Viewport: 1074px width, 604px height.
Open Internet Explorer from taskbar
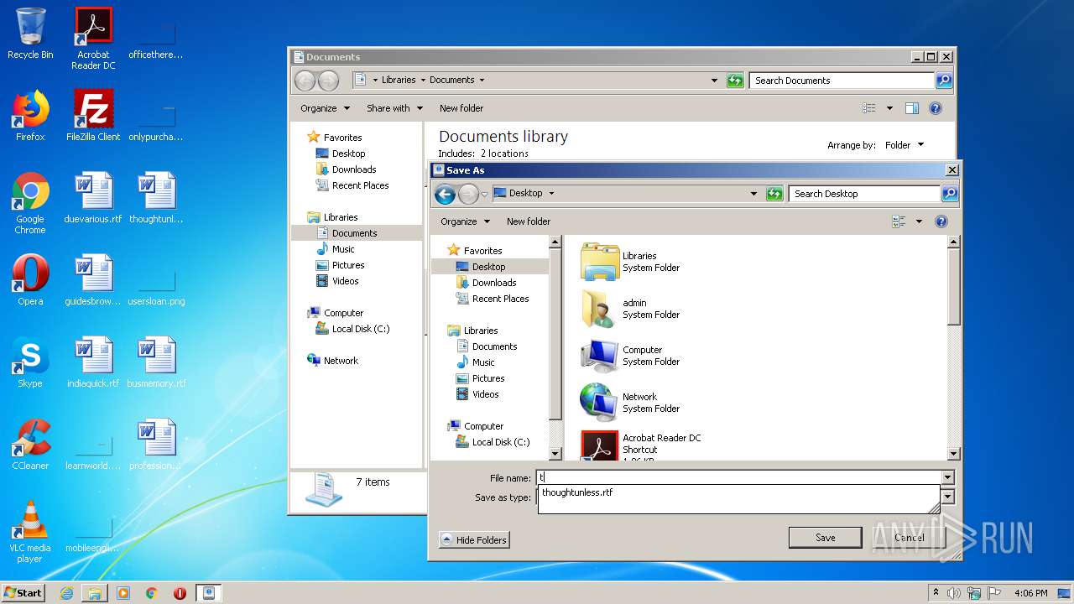pos(66,593)
